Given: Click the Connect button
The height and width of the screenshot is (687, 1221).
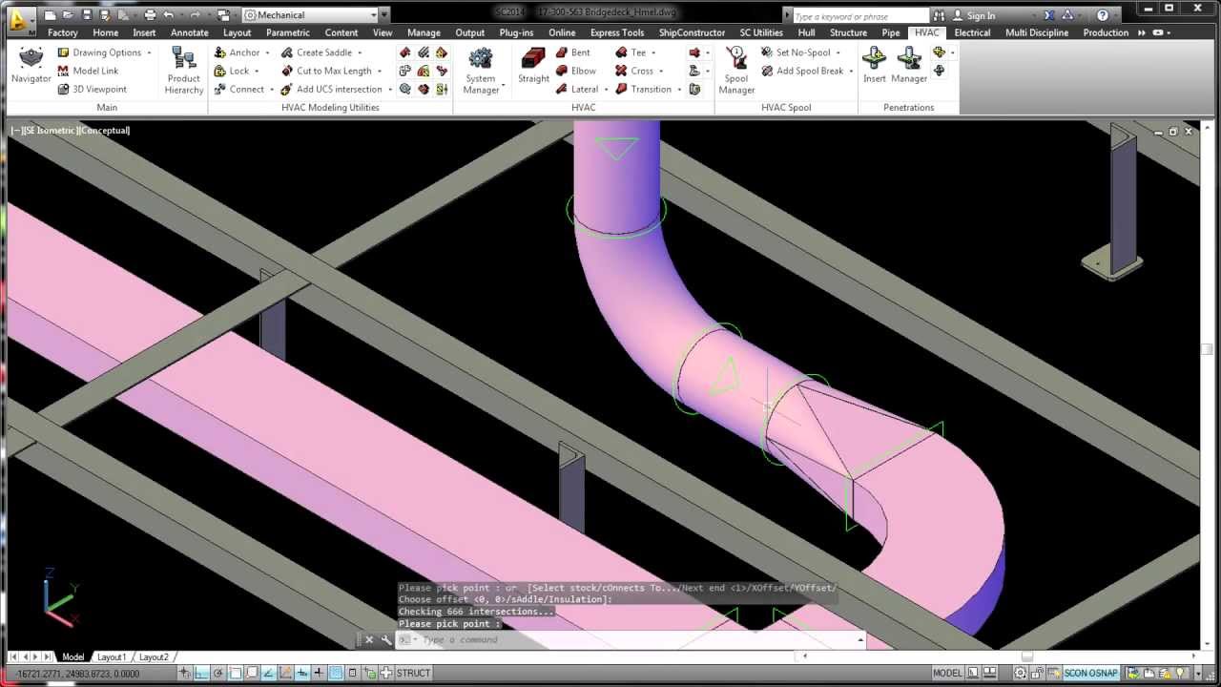Looking at the screenshot, I should [x=238, y=89].
